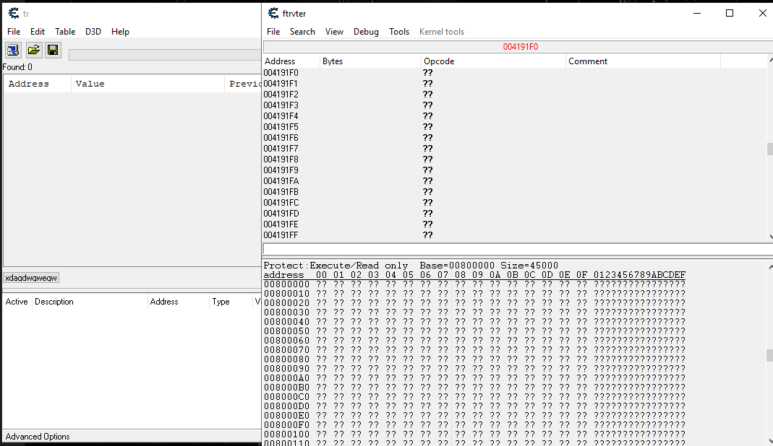Select disassembler row 004191F8
The height and width of the screenshot is (446, 773).
point(515,159)
